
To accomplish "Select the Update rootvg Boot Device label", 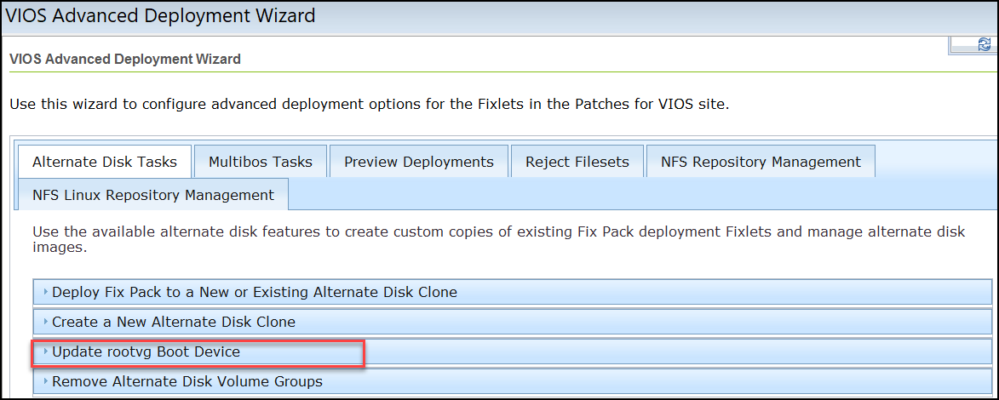I will pos(146,351).
